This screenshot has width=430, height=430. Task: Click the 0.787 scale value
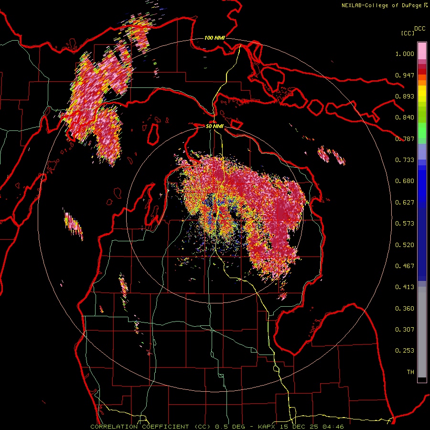tap(405, 139)
